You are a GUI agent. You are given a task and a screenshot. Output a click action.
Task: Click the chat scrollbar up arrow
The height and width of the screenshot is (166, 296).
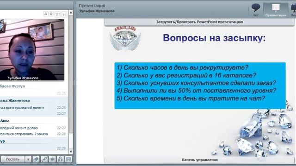point(71,12)
